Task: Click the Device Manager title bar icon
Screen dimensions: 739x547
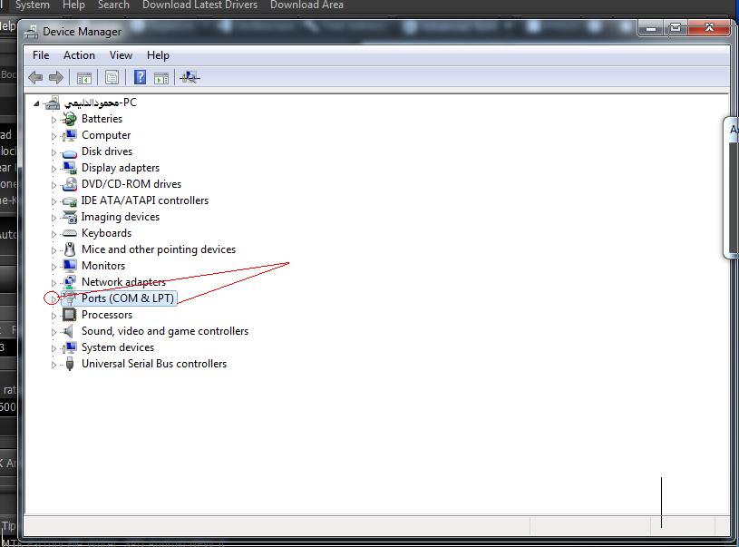Action: tap(32, 32)
